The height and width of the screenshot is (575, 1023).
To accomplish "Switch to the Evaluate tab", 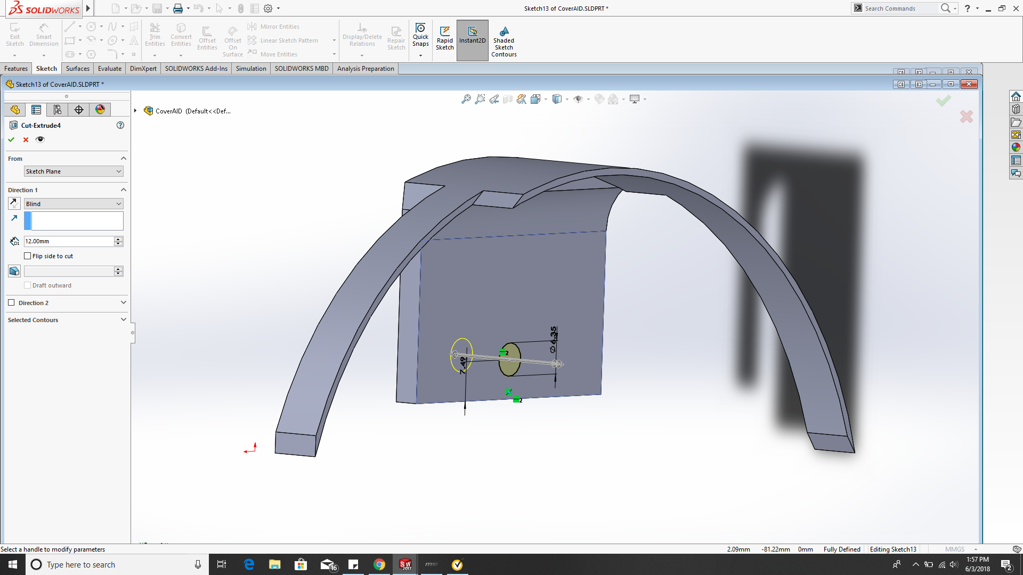I will coord(110,69).
